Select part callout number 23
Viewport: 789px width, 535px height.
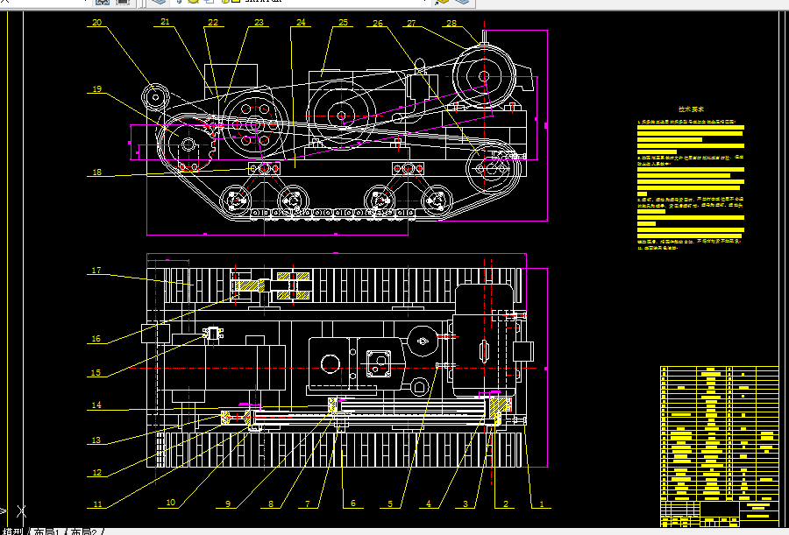pos(259,23)
